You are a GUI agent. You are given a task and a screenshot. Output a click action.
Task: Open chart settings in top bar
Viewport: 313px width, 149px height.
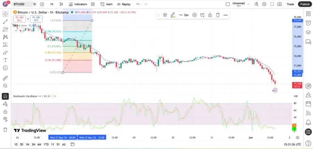pyautogui.click(x=264, y=4)
